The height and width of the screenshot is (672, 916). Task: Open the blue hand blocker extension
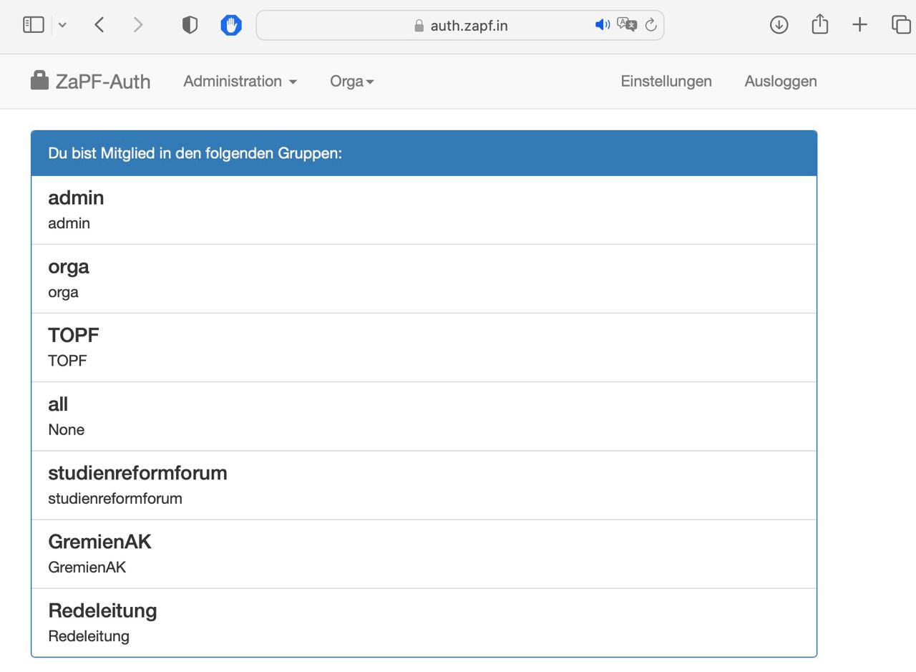tap(230, 25)
